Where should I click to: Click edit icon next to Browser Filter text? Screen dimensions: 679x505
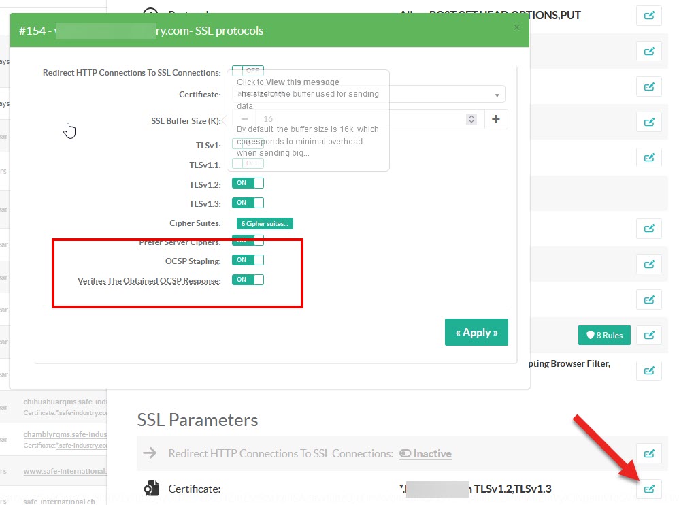click(x=648, y=370)
